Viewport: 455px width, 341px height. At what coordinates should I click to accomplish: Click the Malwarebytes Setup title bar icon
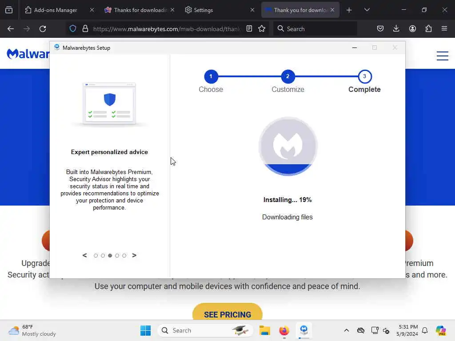click(x=57, y=47)
